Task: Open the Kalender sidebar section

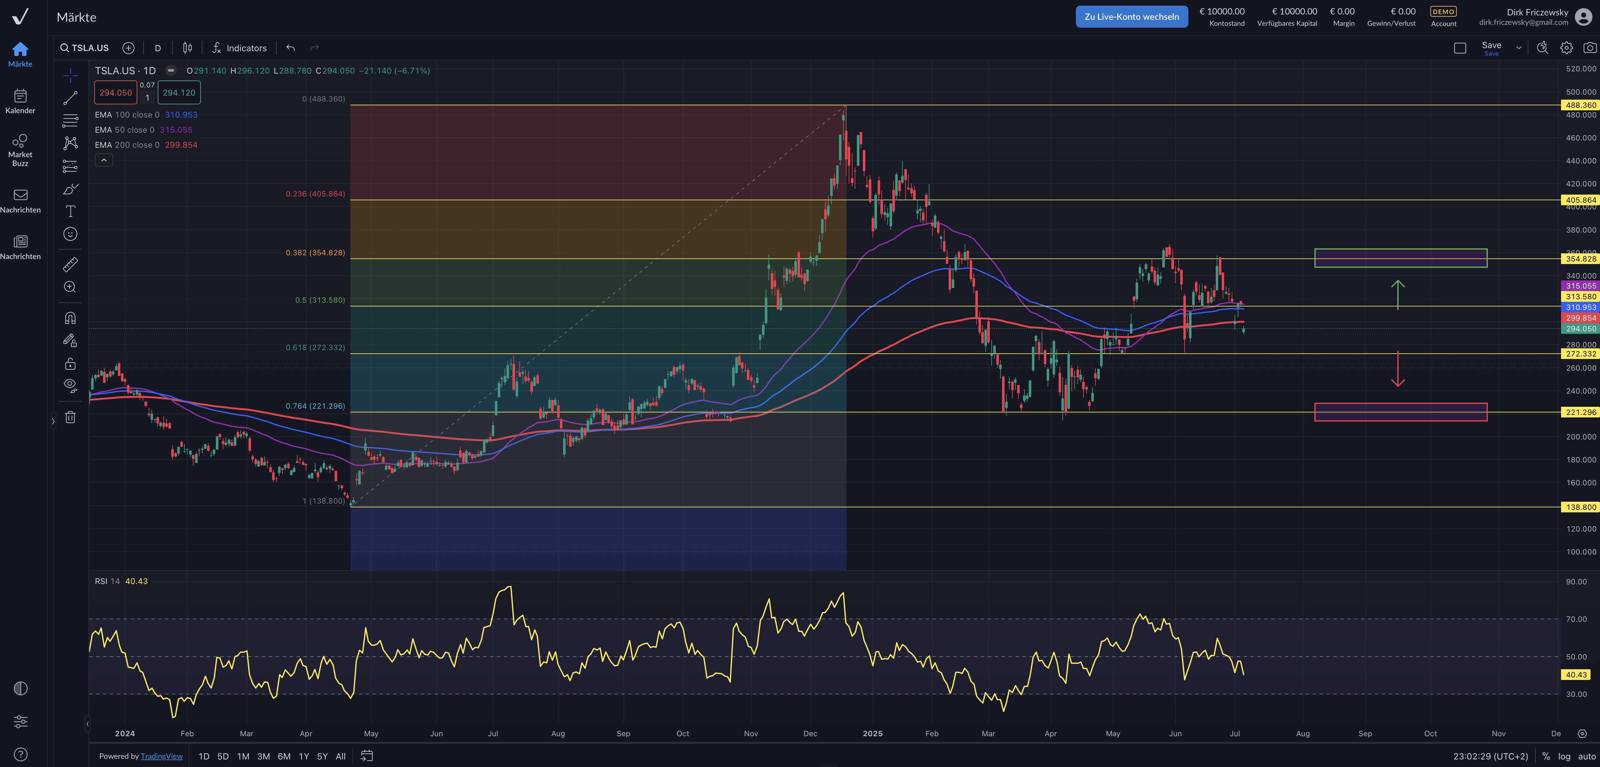Action: 20,101
